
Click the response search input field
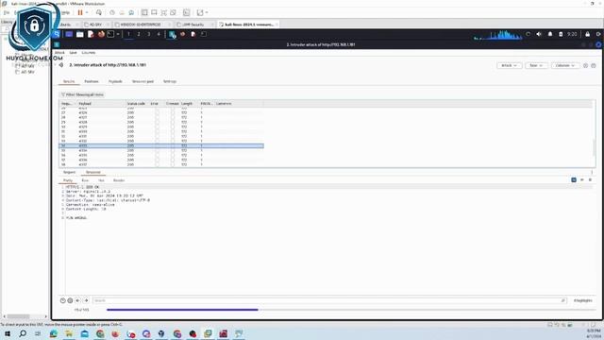(x=329, y=300)
